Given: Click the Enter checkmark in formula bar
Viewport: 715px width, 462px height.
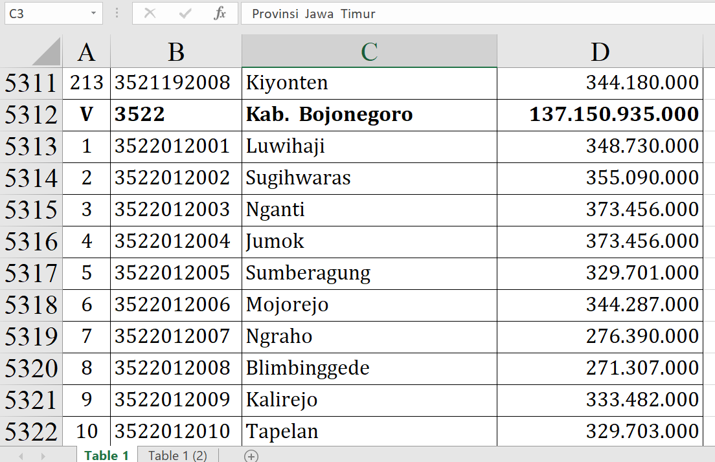Looking at the screenshot, I should coord(185,14).
